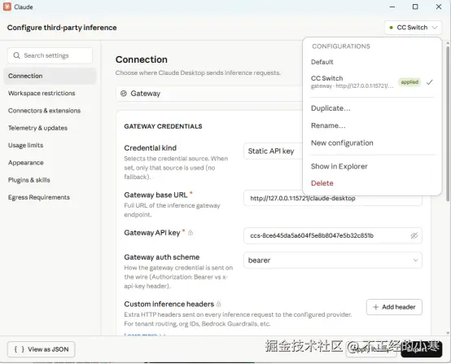Click into the Gateway API key field
Viewport: 451px width, 364px height.
point(333,235)
